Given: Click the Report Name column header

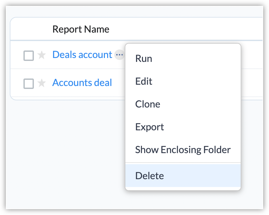Looking at the screenshot, I should point(81,29).
